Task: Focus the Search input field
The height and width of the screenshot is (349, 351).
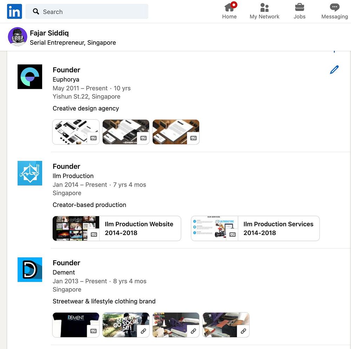Action: (x=87, y=12)
